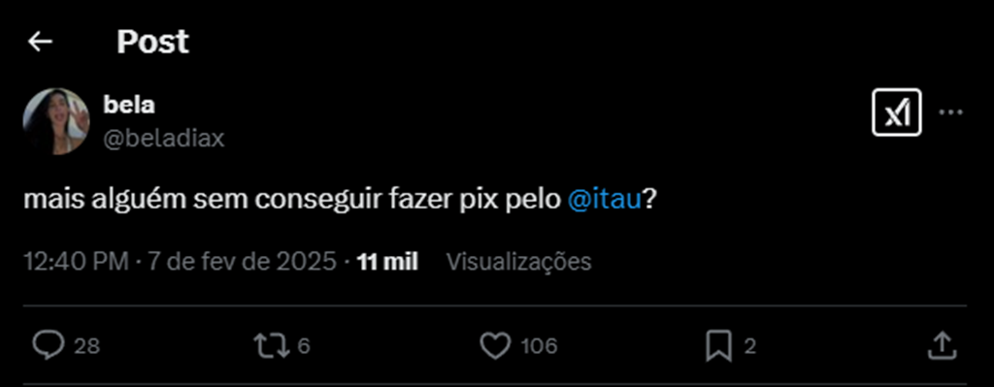Open bela's profile picture
Viewport: 994px width, 387px height.
pos(55,121)
